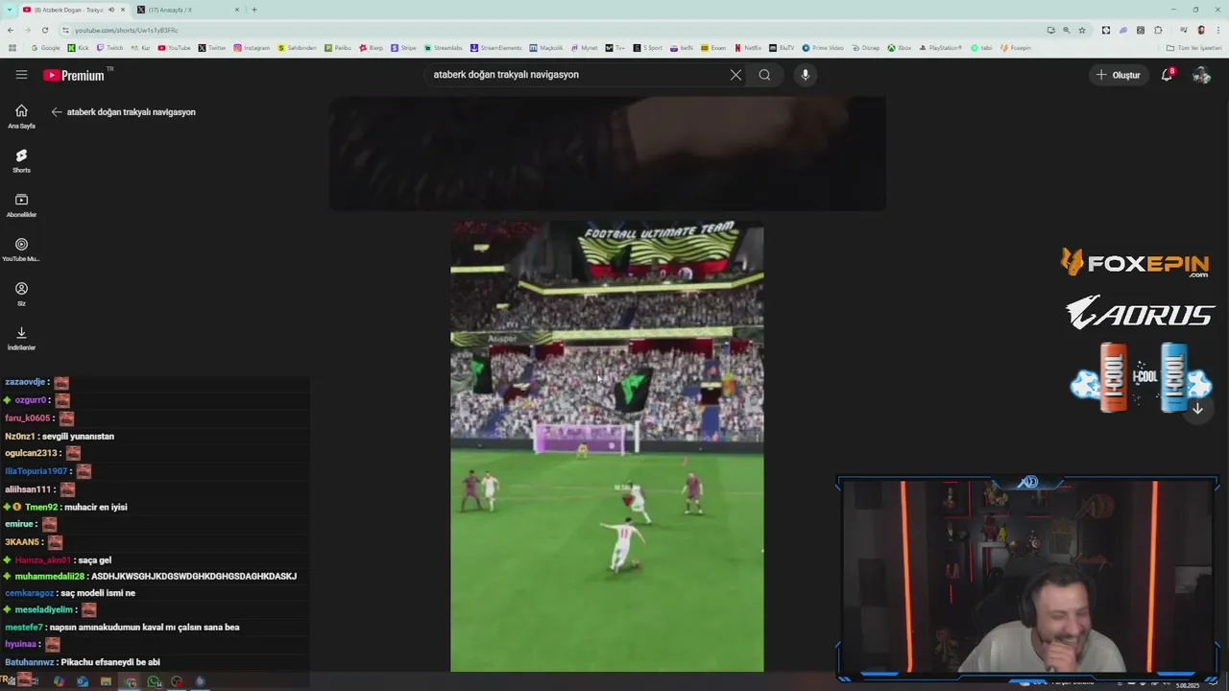Open the Twitch bookmark
Image resolution: width=1229 pixels, height=691 pixels.
point(110,48)
